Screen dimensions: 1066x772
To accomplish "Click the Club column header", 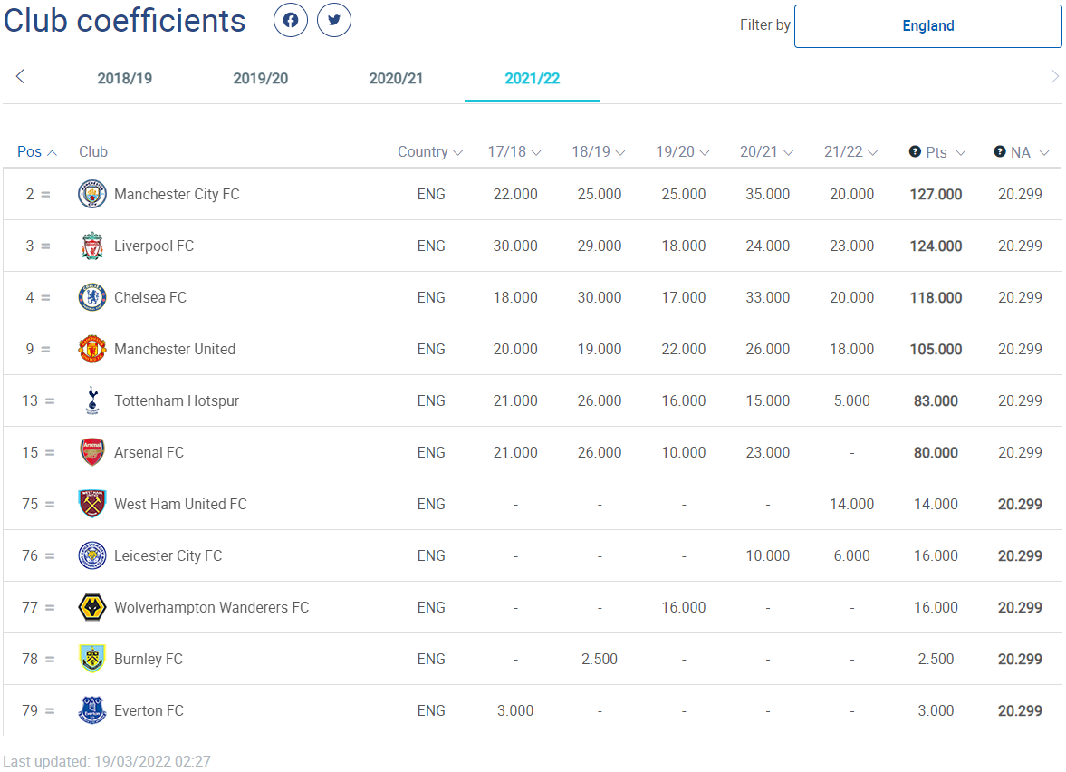I will [x=93, y=151].
